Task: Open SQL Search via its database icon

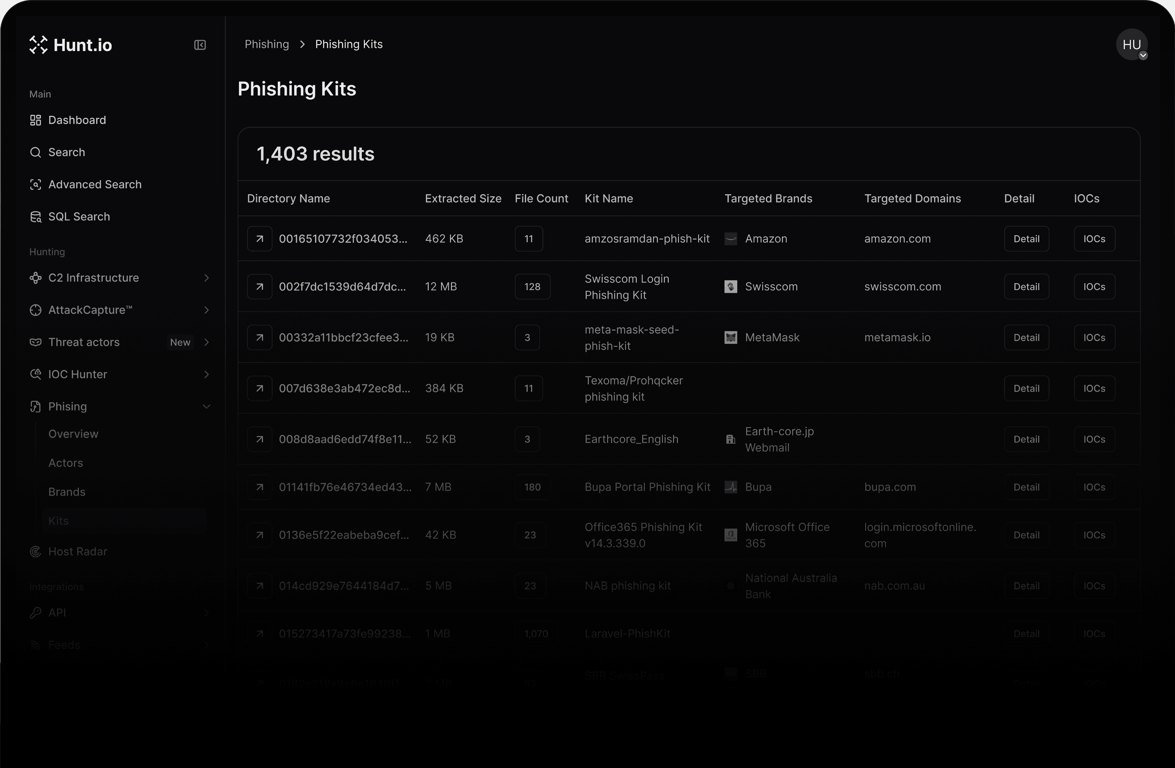Action: [36, 216]
